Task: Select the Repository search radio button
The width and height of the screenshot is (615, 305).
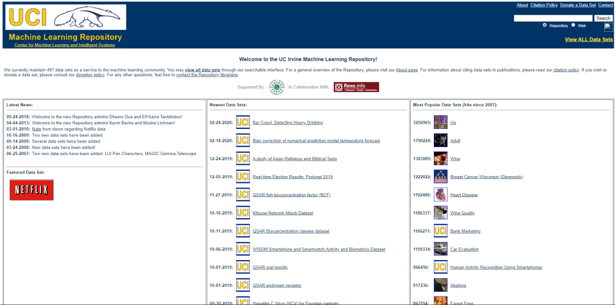Action: pos(545,25)
